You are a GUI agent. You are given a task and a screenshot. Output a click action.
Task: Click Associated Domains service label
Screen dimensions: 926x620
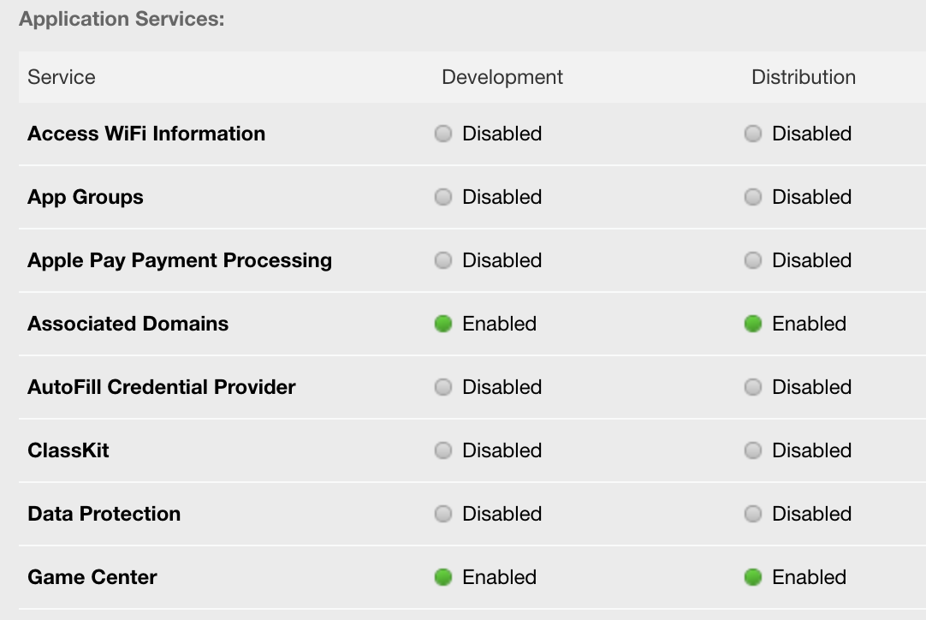pos(128,324)
